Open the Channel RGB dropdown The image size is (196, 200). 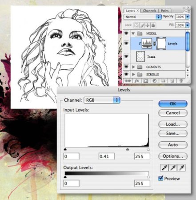click(x=102, y=100)
